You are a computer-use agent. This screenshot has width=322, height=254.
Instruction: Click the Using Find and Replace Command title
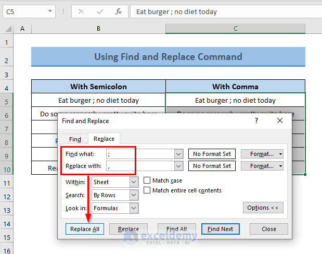[168, 57]
